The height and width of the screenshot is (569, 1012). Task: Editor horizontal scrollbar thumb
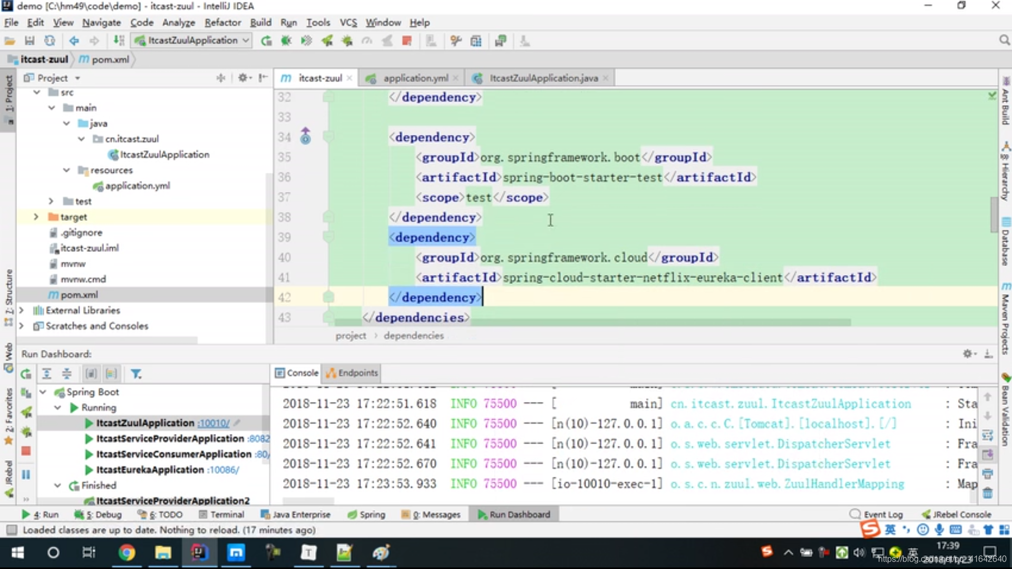pyautogui.click(x=592, y=322)
